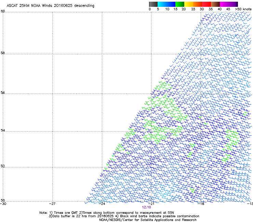Click the '45' label under the color scale
This screenshot has width=253, height=222.
228,9
